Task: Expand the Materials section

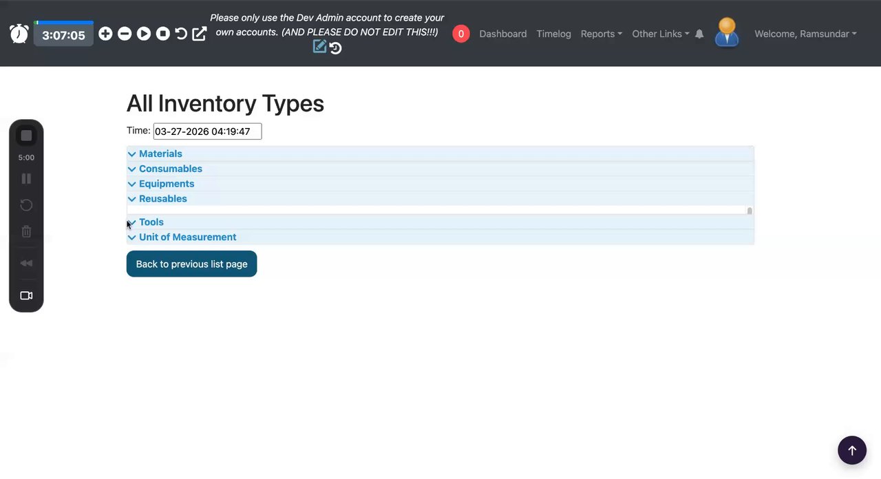Action: [160, 153]
